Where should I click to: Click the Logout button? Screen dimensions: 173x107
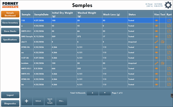click(x=10, y=95)
